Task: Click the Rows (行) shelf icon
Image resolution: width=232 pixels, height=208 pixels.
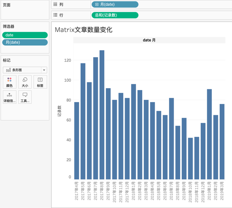Action: pos(55,15)
